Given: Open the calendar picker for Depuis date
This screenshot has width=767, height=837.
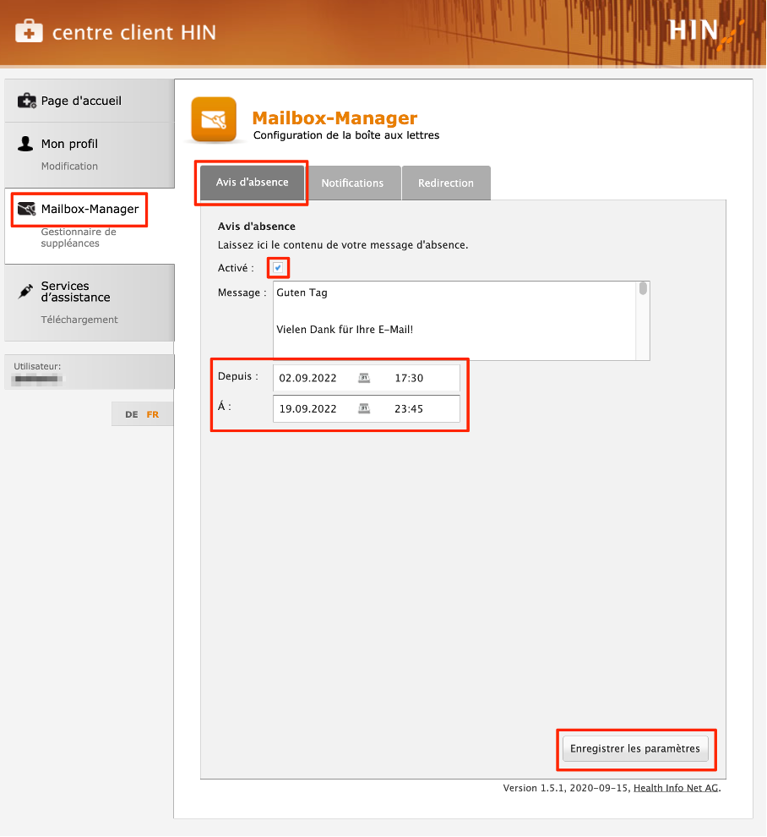Looking at the screenshot, I should 364,378.
